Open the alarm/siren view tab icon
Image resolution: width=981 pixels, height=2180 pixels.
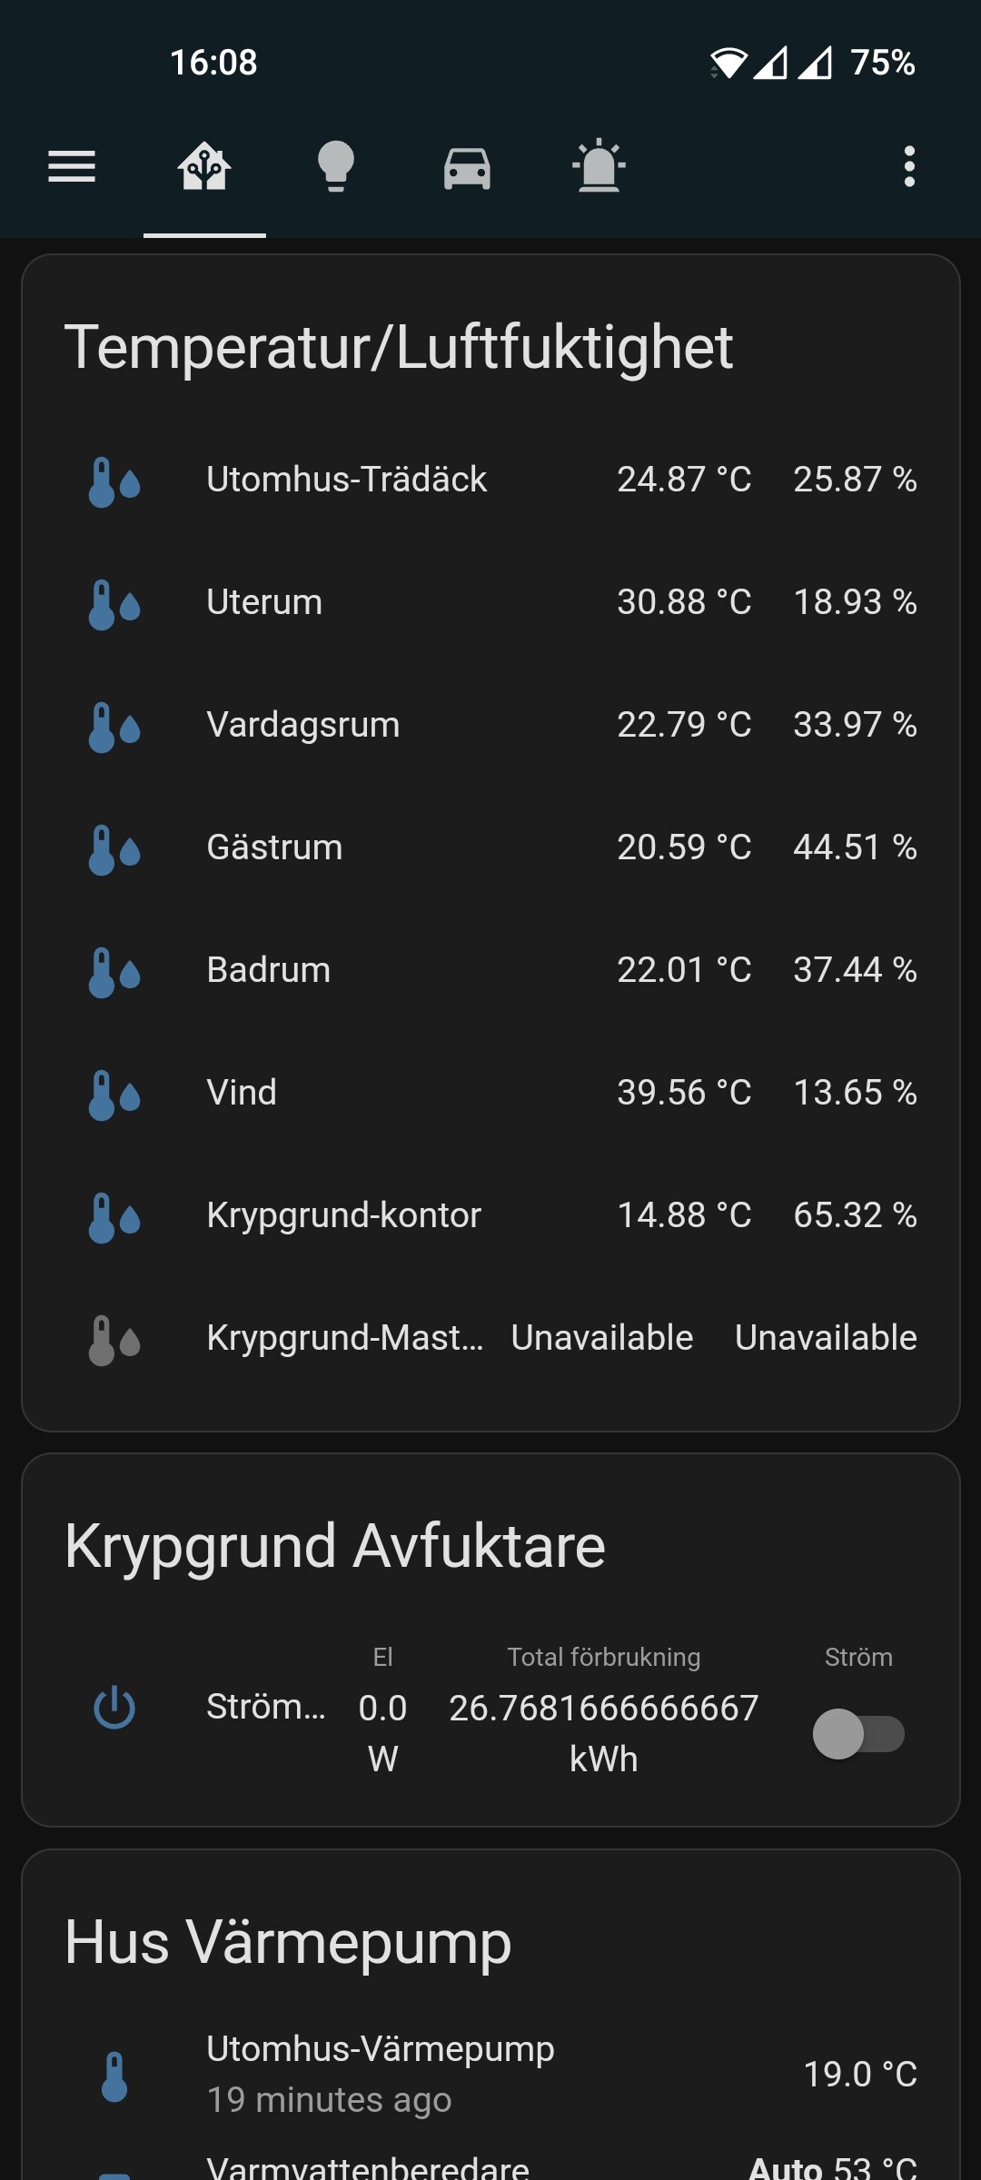(x=598, y=166)
